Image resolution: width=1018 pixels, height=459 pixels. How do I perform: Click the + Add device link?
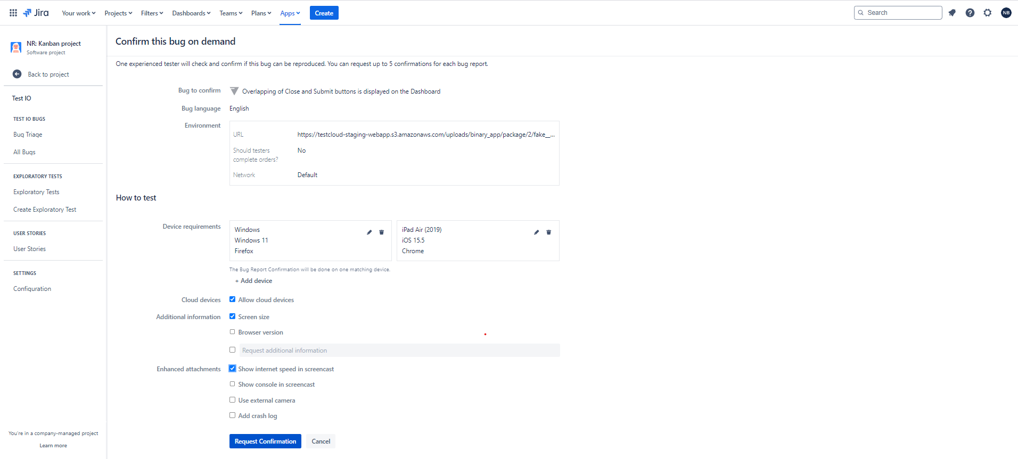[x=253, y=281]
